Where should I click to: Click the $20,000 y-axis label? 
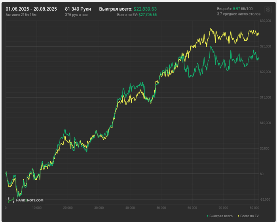(266, 72)
